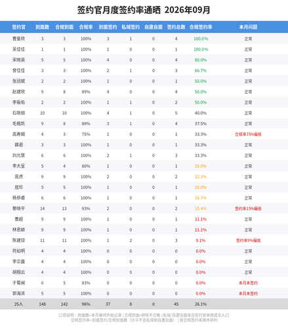The image size is (288, 328).
Task: Click the 75% compliance rate cell
Action: 86,134
